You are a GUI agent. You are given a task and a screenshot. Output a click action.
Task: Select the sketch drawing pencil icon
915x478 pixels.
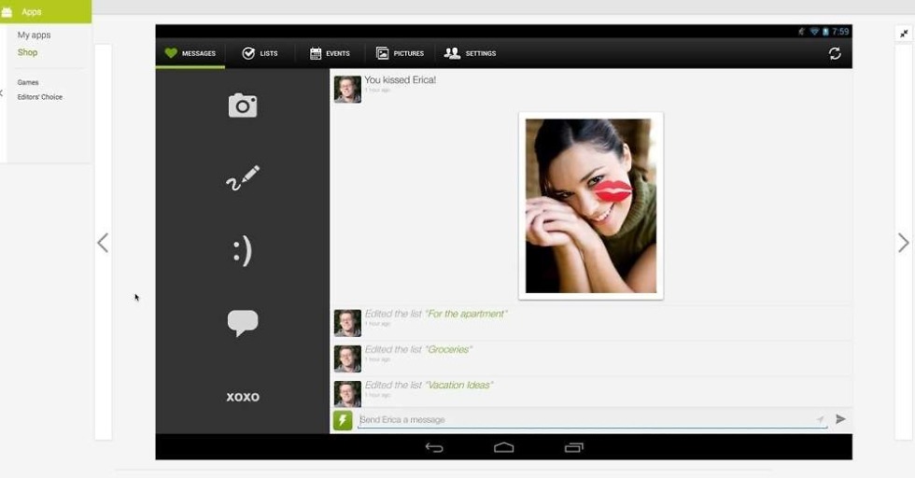(243, 178)
